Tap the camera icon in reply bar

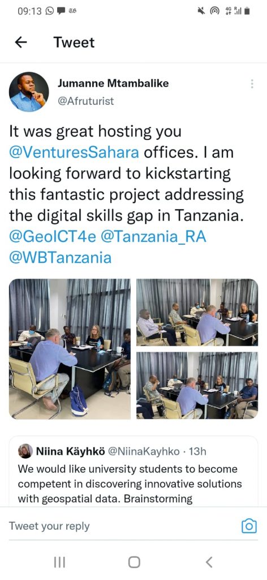coord(249,526)
